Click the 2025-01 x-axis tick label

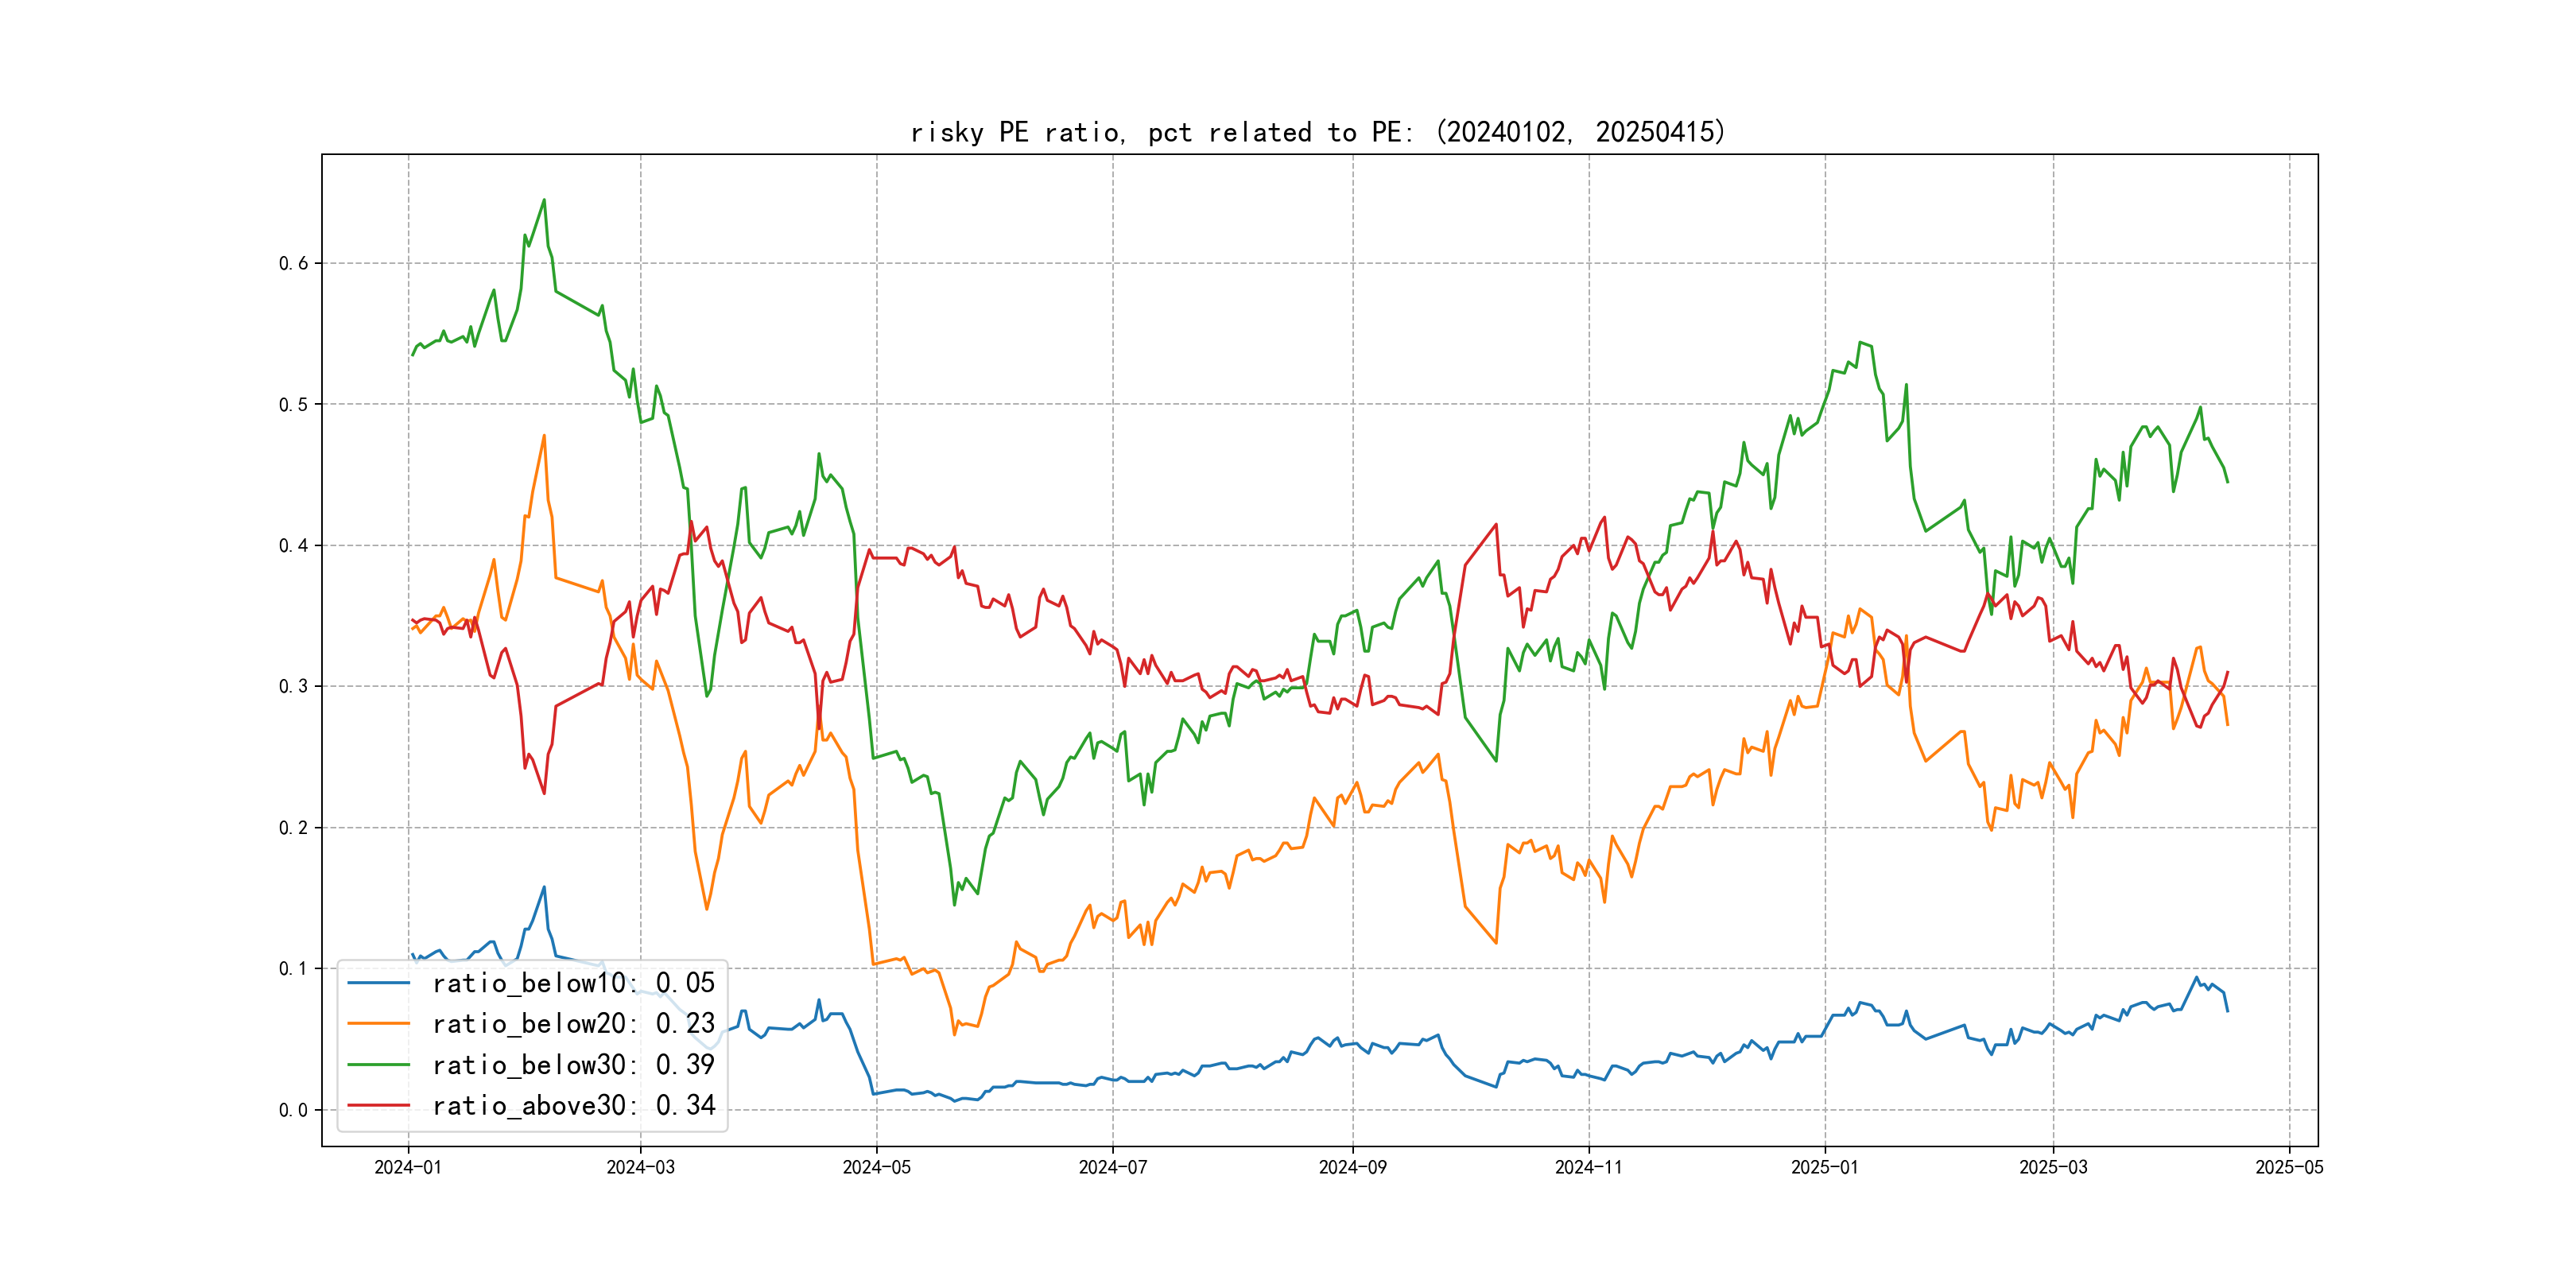coord(1824,1167)
